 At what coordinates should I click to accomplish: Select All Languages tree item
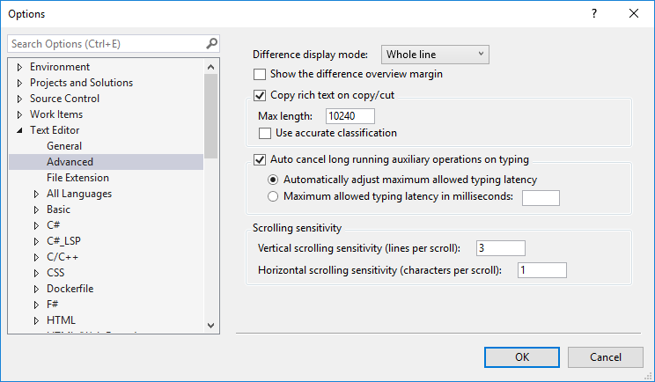tap(79, 194)
